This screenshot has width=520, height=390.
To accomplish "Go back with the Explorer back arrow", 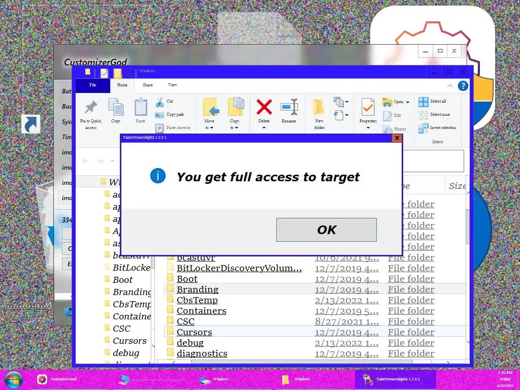I will [85, 161].
